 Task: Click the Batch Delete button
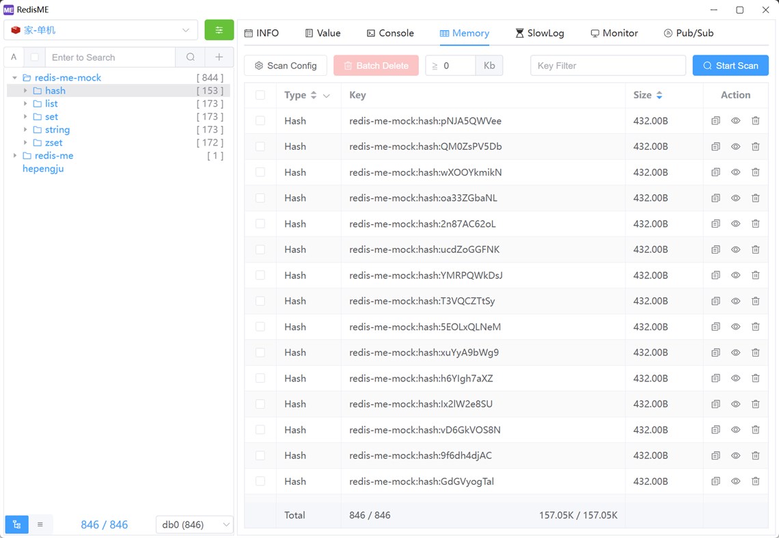pyautogui.click(x=376, y=66)
